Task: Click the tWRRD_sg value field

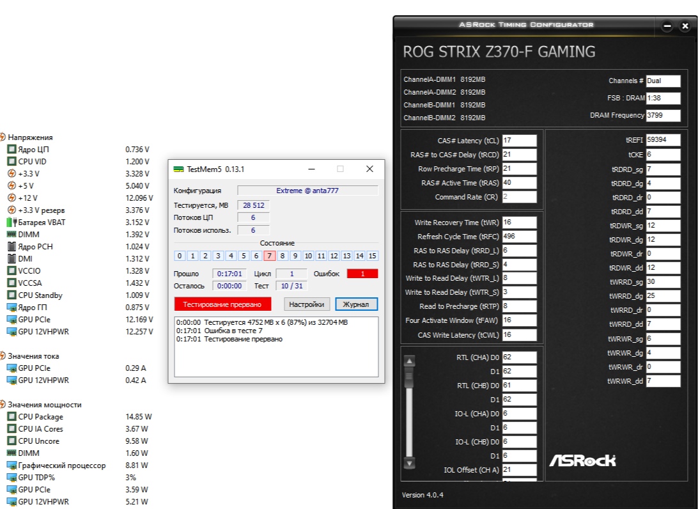Action: [x=663, y=282]
